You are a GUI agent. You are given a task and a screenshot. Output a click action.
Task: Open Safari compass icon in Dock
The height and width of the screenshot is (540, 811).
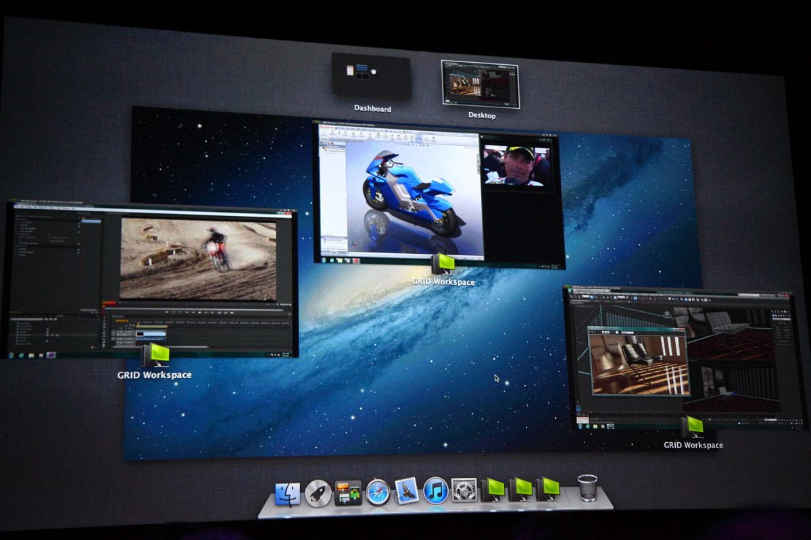pos(378,492)
